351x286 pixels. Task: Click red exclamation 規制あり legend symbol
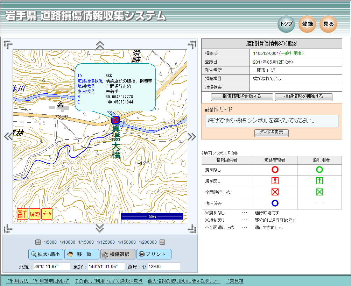coord(275,181)
